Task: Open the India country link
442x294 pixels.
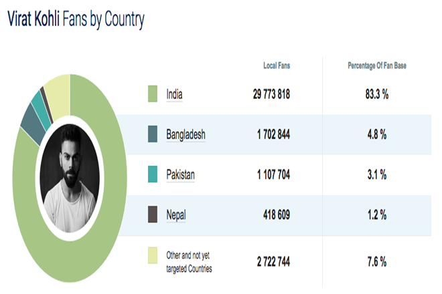Action: point(174,95)
